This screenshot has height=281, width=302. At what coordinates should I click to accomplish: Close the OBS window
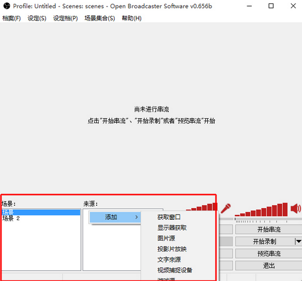[293, 6]
